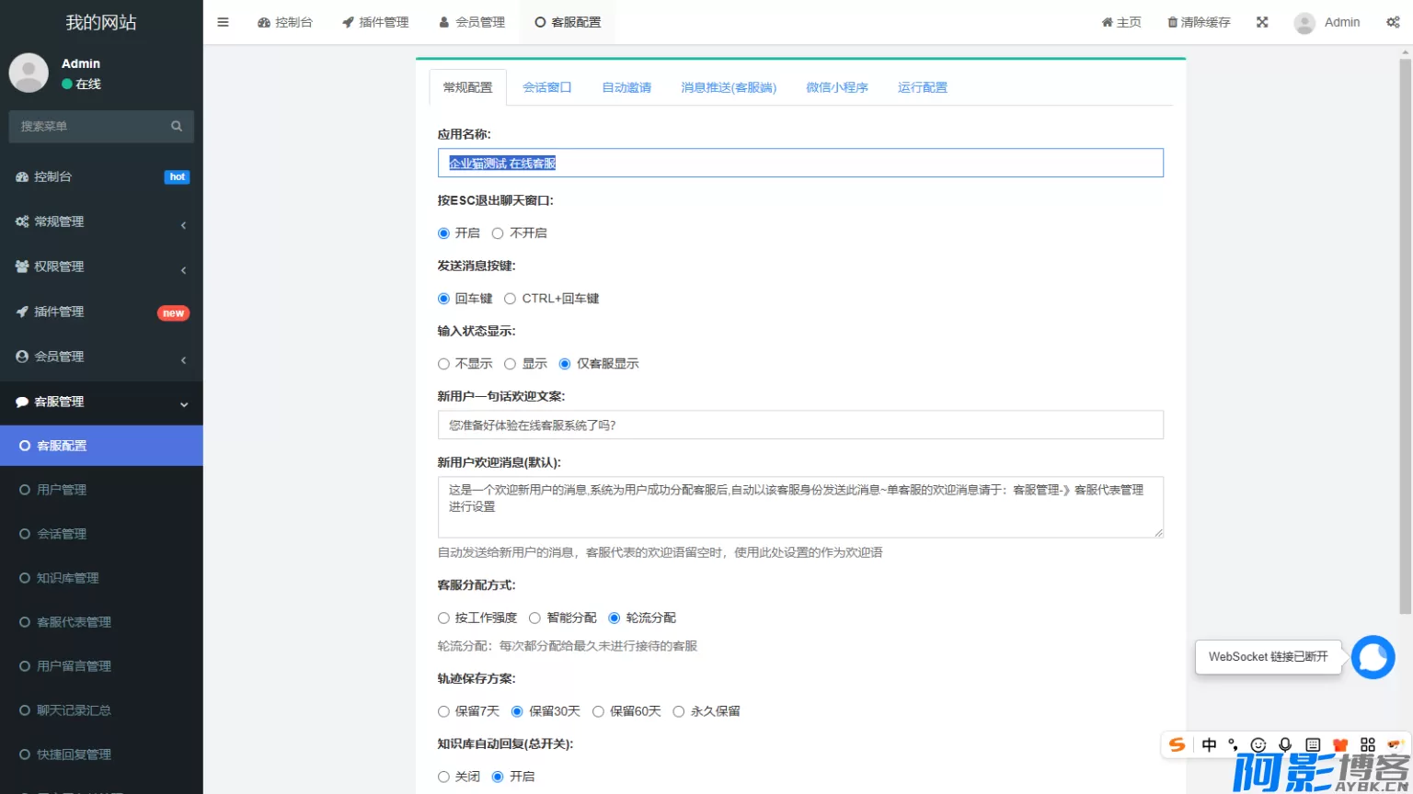Click the fullscreen icon in top bar

point(1262,22)
